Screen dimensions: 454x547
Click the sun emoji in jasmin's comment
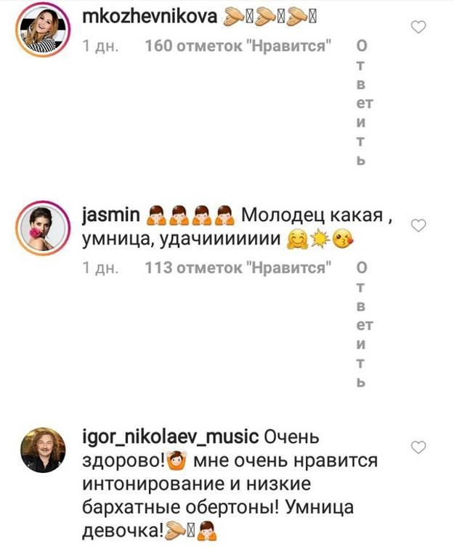point(320,239)
